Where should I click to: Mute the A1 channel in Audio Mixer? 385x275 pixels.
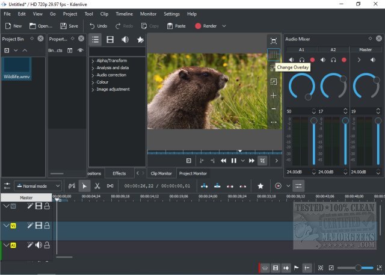click(291, 60)
